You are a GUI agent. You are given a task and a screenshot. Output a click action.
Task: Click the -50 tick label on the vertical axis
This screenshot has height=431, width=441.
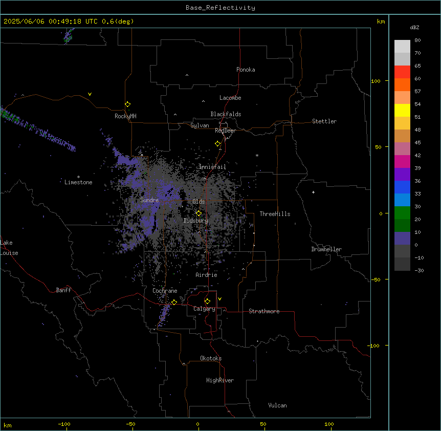coord(376,279)
